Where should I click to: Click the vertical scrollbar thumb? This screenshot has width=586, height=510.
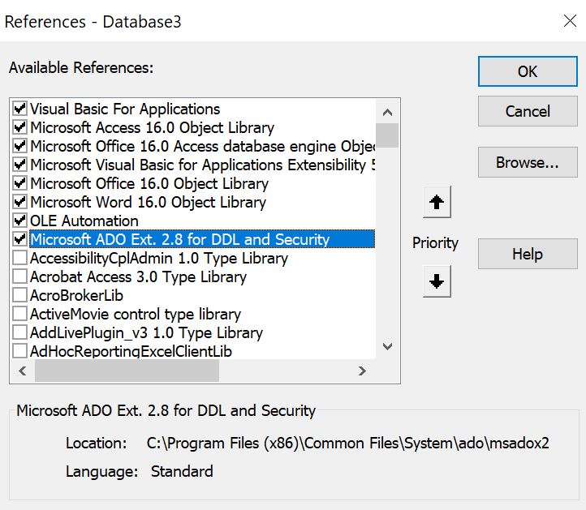[x=387, y=135]
